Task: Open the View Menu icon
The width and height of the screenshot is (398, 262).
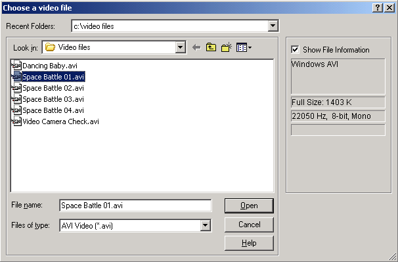Action: pyautogui.click(x=244, y=47)
